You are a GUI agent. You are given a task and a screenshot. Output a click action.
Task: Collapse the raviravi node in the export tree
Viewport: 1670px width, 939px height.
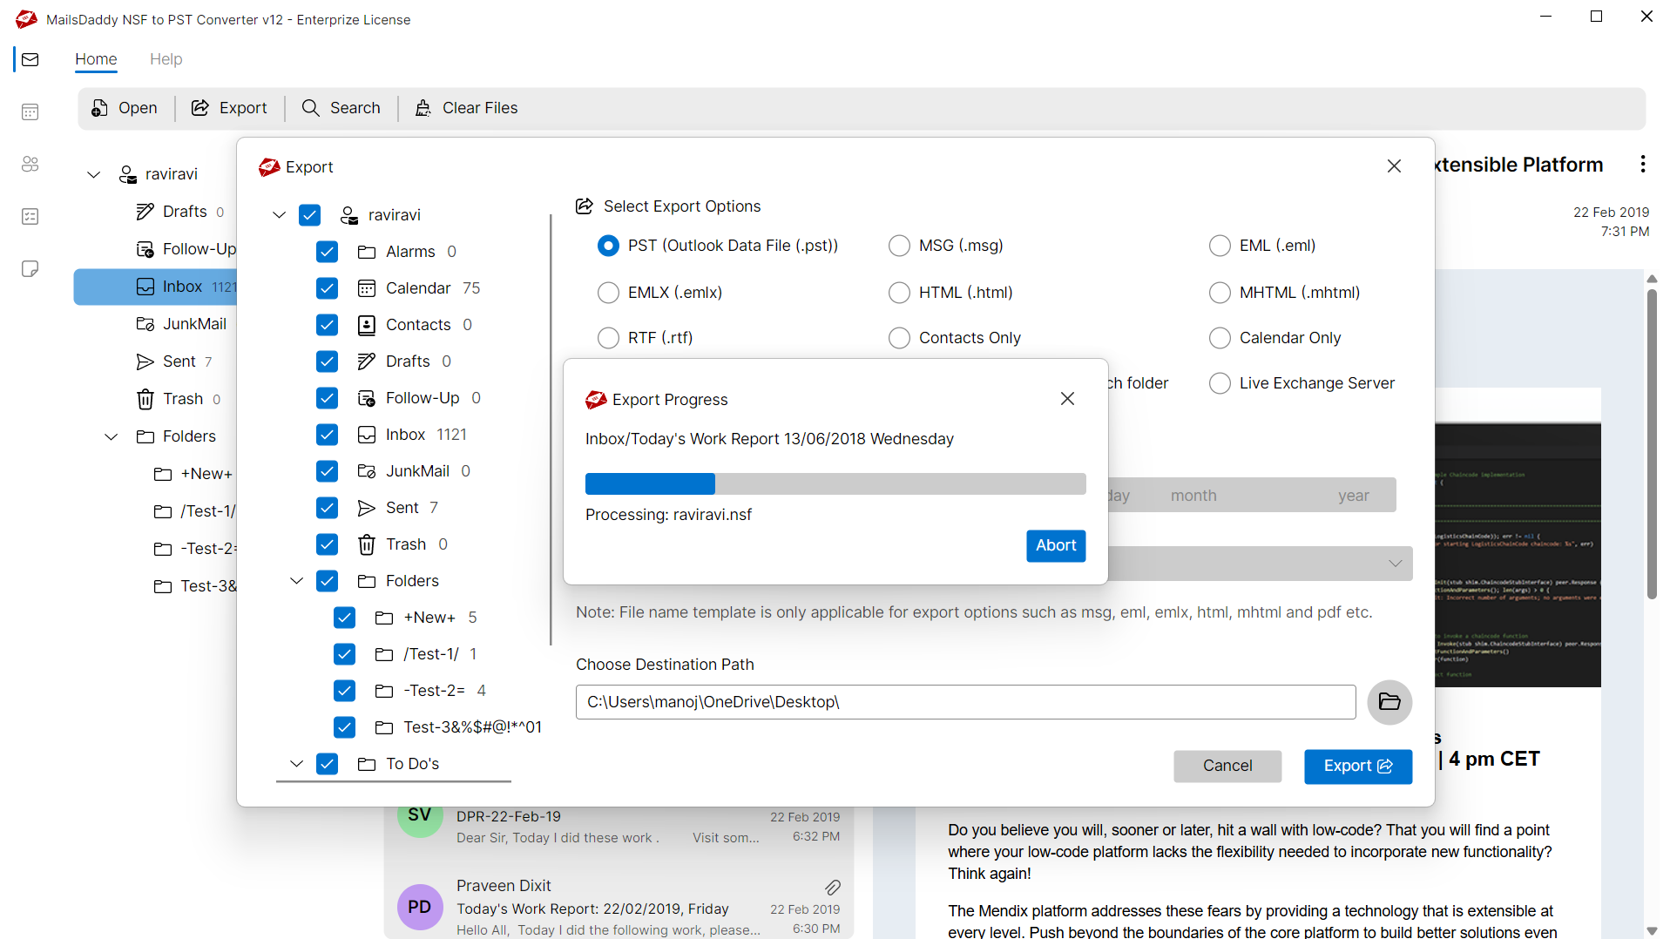[279, 215]
